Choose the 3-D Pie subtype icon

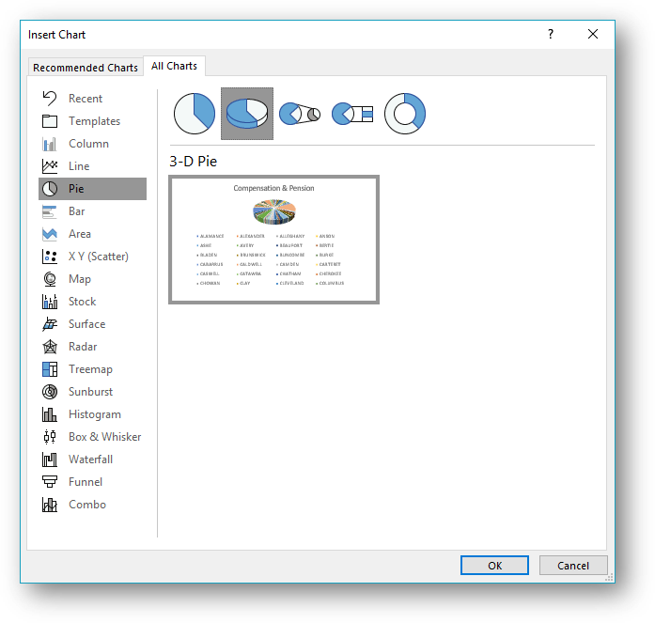point(247,114)
